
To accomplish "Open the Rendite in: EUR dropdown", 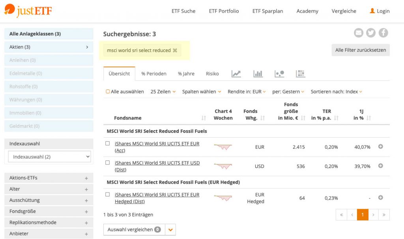I will point(247,91).
